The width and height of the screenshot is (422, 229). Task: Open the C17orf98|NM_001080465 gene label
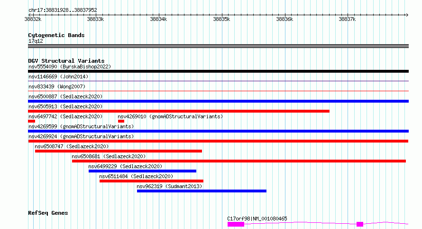pos(257,219)
